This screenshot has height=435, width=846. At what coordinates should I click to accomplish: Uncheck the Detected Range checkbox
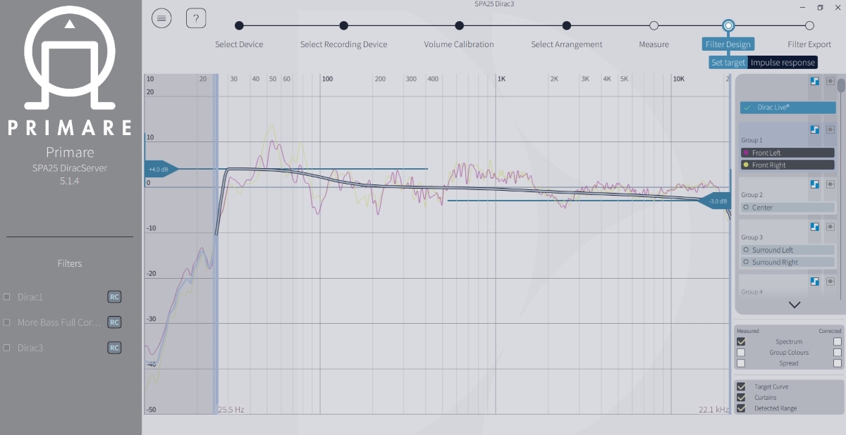pyautogui.click(x=741, y=408)
